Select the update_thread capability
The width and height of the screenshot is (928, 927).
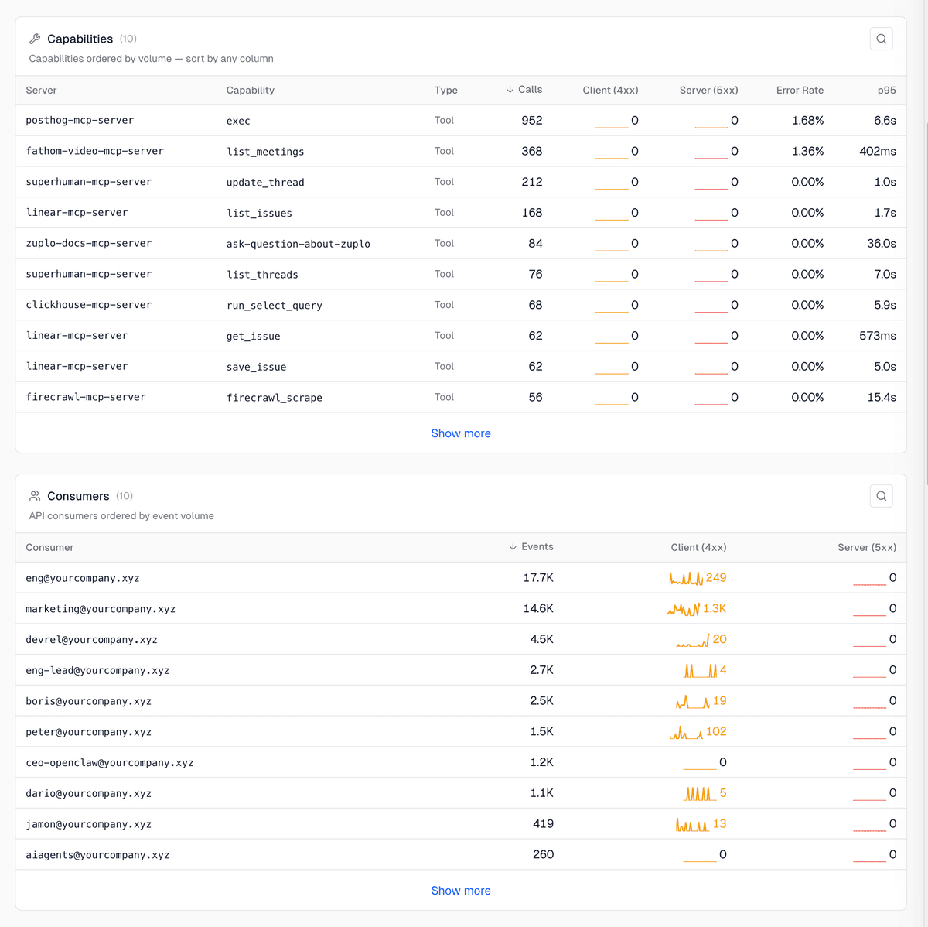[x=265, y=183]
